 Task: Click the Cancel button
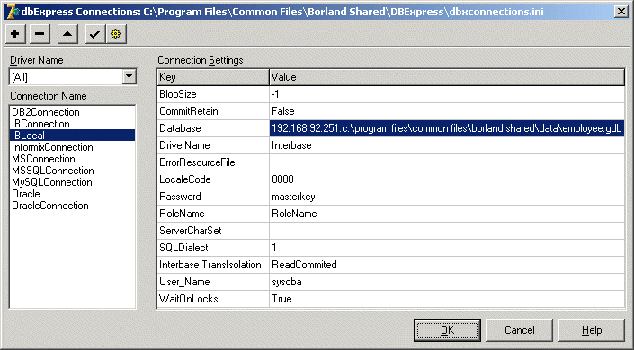click(x=519, y=330)
